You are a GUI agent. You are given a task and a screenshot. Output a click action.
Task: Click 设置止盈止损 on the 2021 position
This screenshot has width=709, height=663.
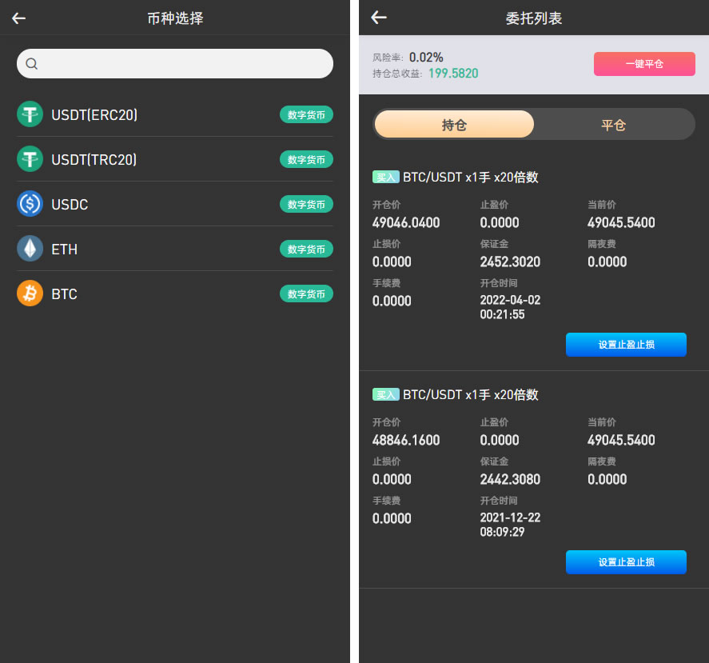(x=626, y=562)
